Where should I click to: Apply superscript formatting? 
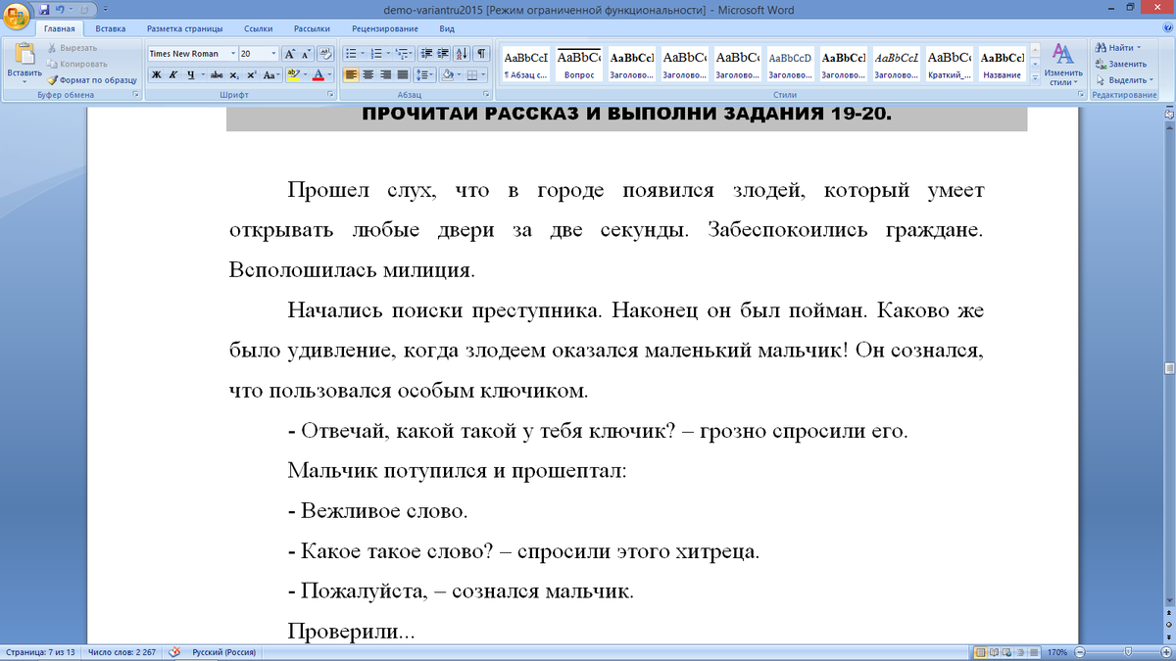click(x=251, y=74)
